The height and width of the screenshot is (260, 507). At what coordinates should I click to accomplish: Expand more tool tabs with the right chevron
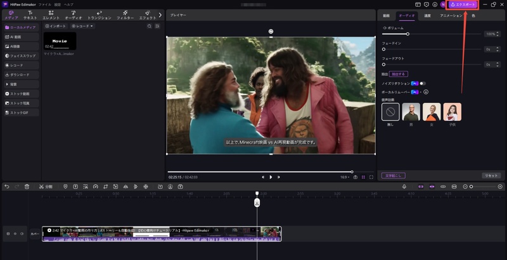(160, 15)
